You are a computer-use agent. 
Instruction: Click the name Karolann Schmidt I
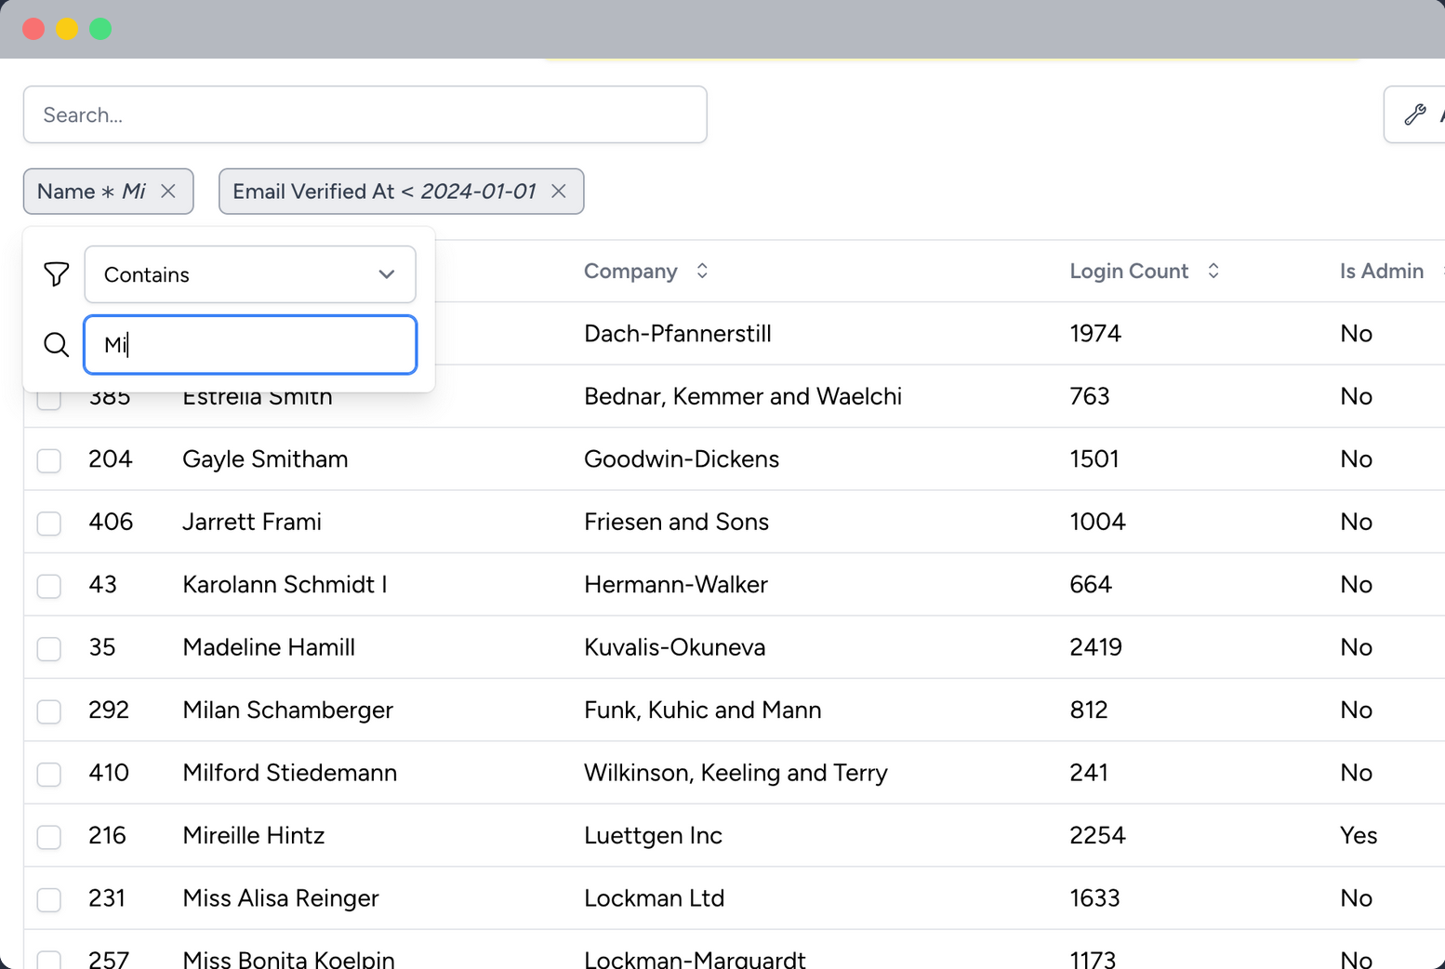(285, 584)
